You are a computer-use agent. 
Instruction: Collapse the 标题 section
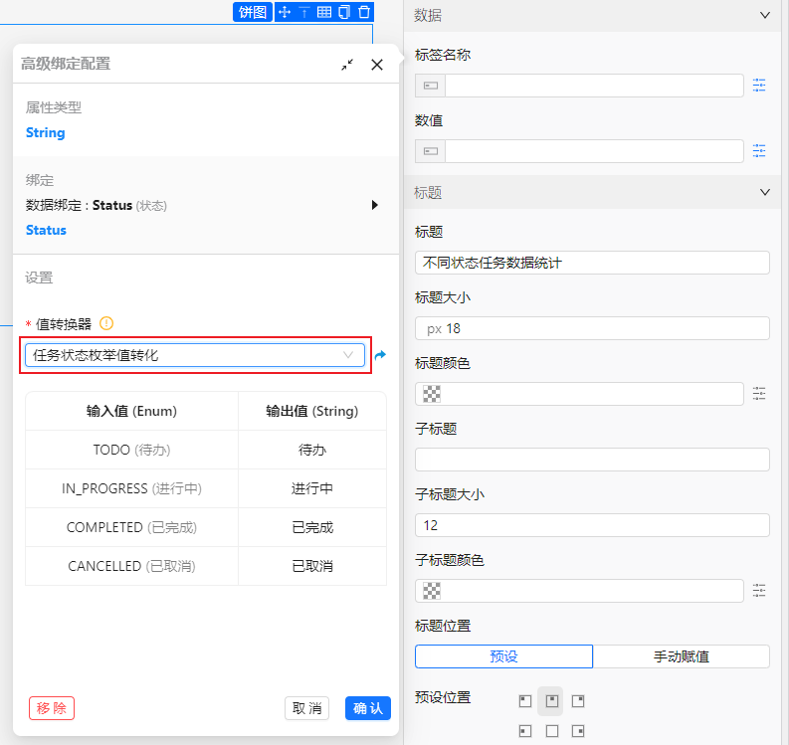764,192
